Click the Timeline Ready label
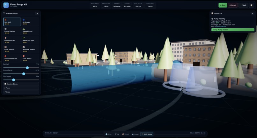The width and height of the screenshot is (257, 138). point(52,133)
